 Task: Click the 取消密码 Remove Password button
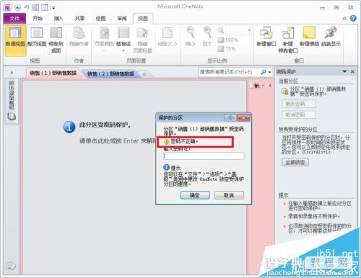point(299,115)
